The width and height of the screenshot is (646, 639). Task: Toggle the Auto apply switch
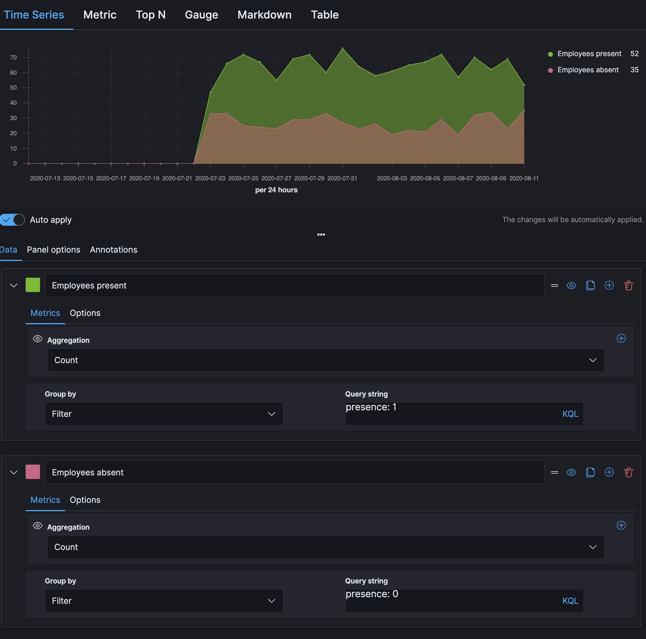click(12, 220)
